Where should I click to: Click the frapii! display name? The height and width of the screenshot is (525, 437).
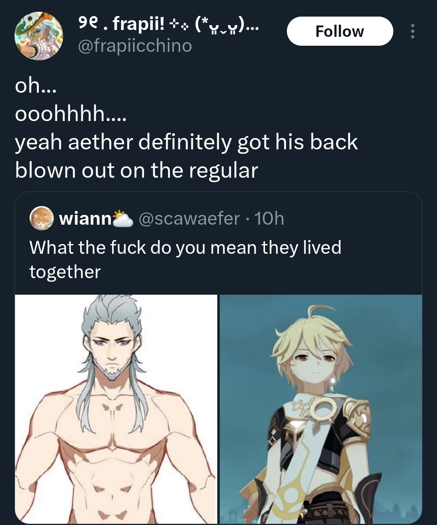click(121, 24)
